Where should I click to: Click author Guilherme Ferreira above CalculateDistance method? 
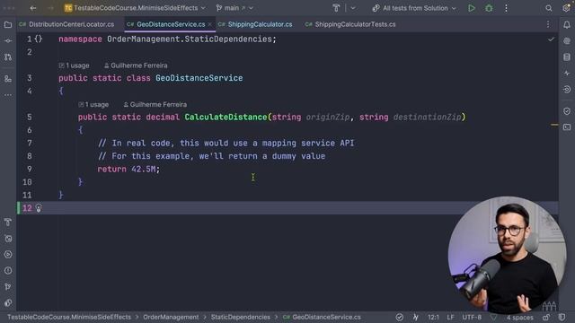155,104
